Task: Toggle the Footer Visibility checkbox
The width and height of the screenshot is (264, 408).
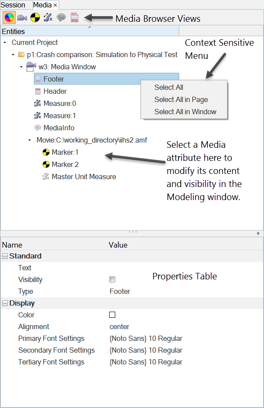Action: pos(112,279)
